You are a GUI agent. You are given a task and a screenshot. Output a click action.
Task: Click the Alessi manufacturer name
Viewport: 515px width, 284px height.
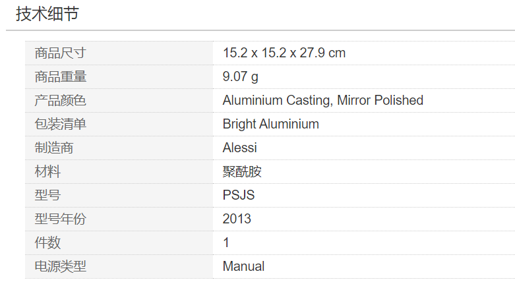coord(239,148)
